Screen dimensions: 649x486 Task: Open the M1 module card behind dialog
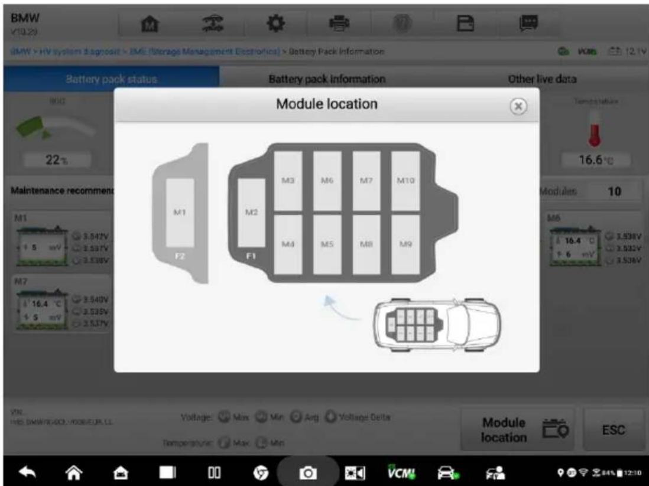pos(62,241)
